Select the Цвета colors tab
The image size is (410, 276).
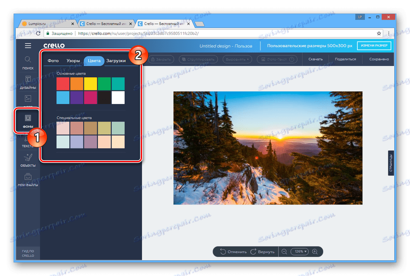(x=94, y=61)
